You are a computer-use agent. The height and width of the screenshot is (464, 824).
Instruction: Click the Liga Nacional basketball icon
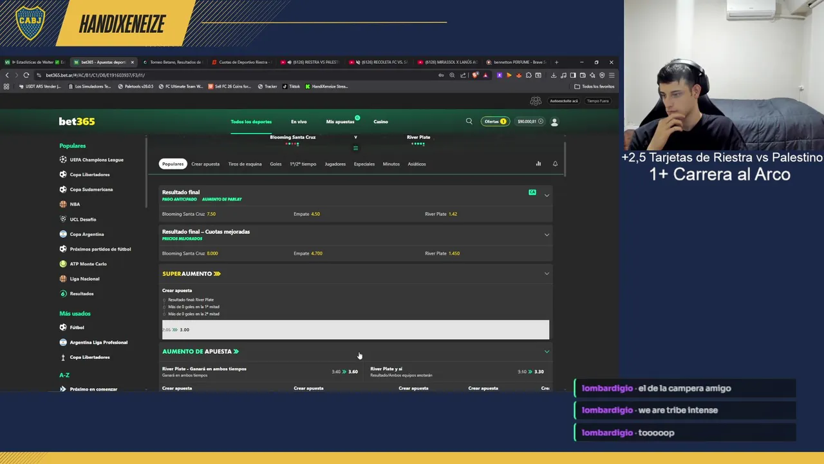pos(63,278)
